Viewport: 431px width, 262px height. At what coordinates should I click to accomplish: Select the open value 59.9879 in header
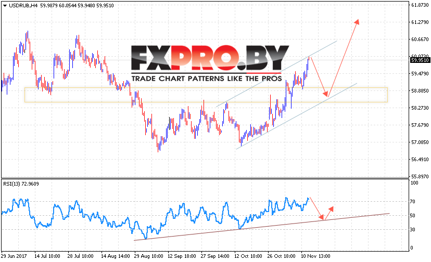point(48,6)
